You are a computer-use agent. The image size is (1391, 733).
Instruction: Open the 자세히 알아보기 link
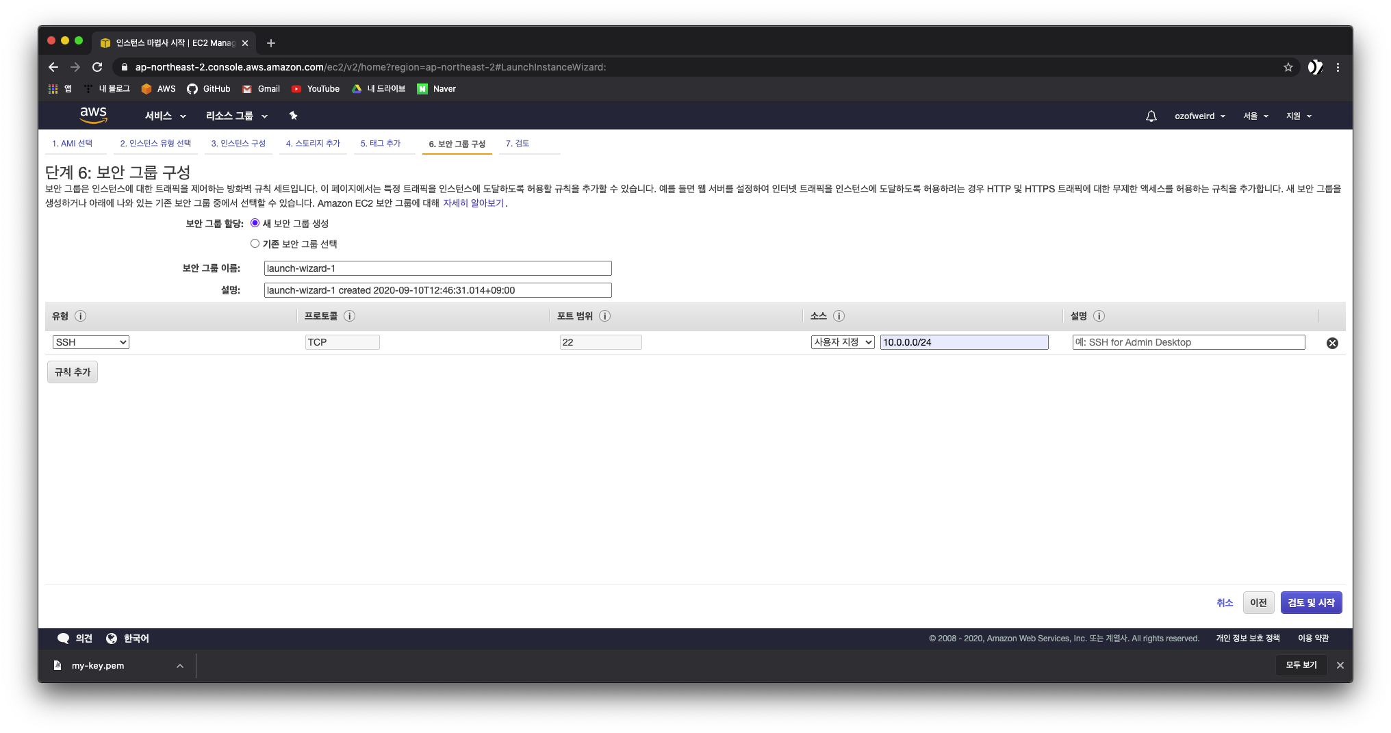pyautogui.click(x=473, y=203)
